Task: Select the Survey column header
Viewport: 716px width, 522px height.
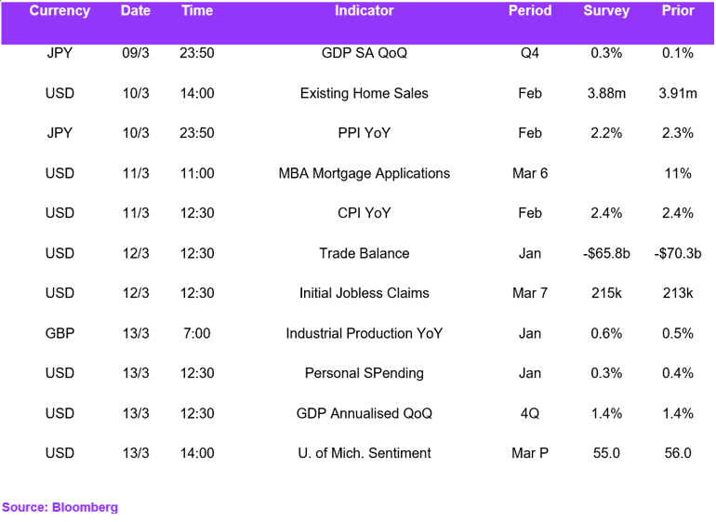Action: [x=606, y=10]
